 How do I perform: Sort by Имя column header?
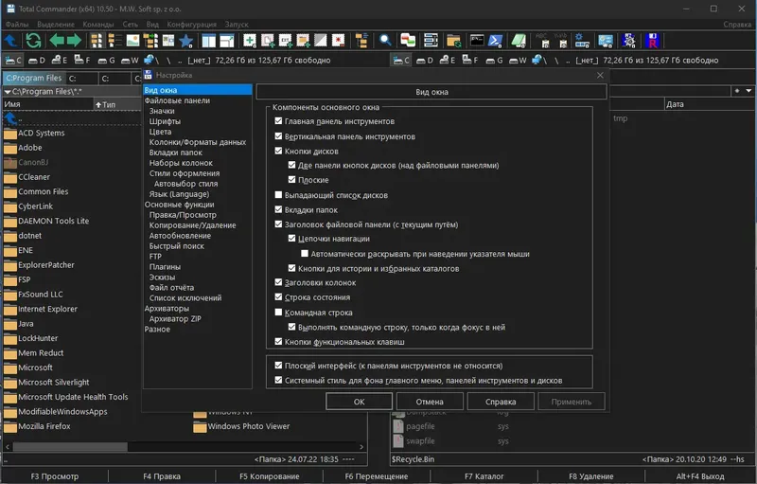tap(48, 104)
